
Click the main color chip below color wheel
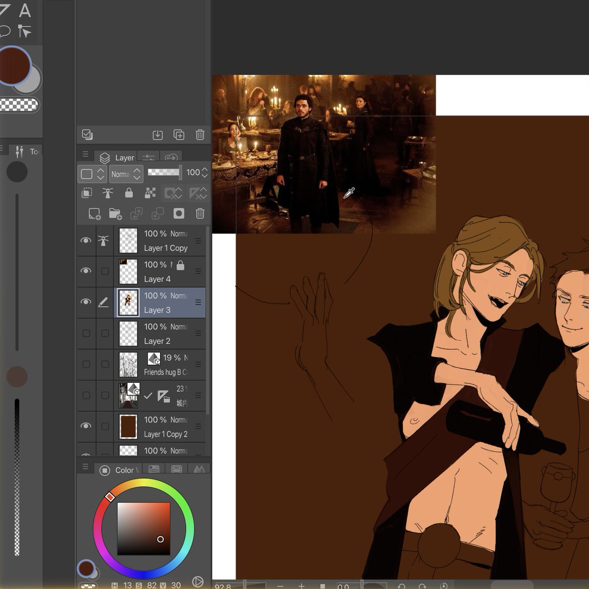(86, 568)
